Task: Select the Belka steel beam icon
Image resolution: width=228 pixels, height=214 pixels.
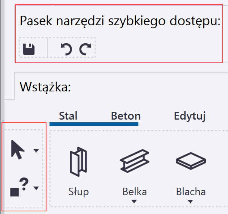Action: point(134,162)
